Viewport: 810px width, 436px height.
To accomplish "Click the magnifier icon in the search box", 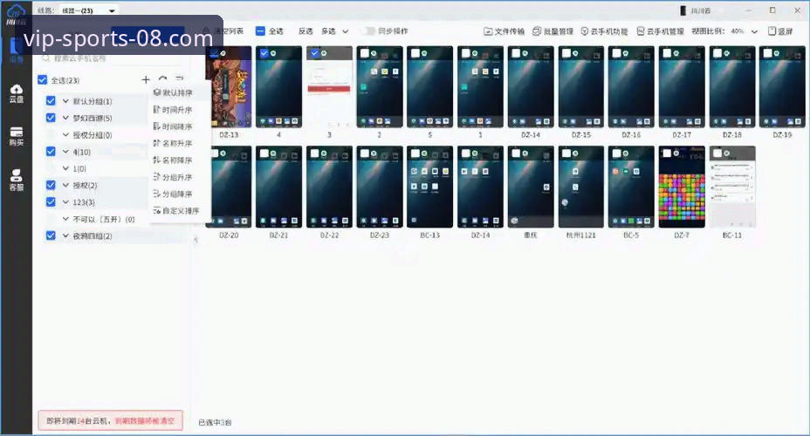I will click(46, 58).
